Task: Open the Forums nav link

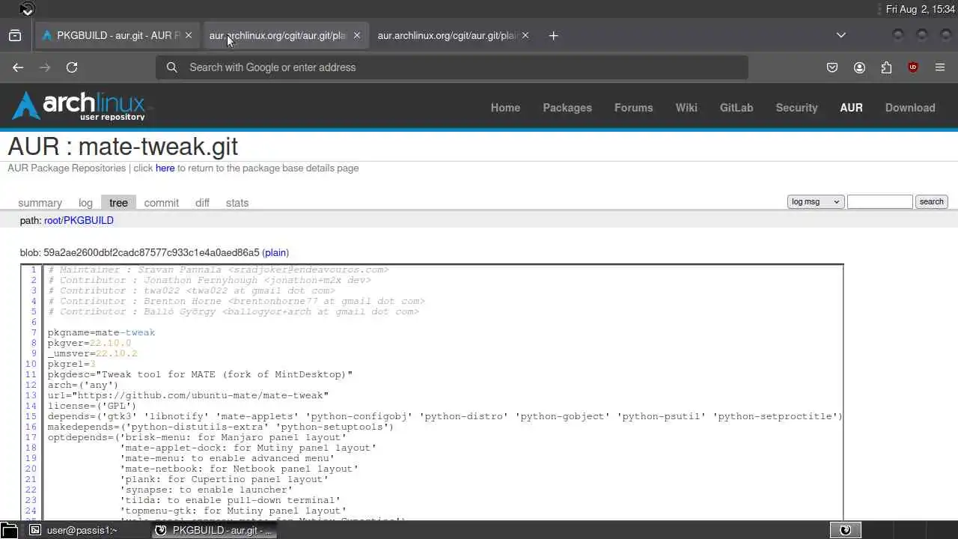Action: point(634,108)
